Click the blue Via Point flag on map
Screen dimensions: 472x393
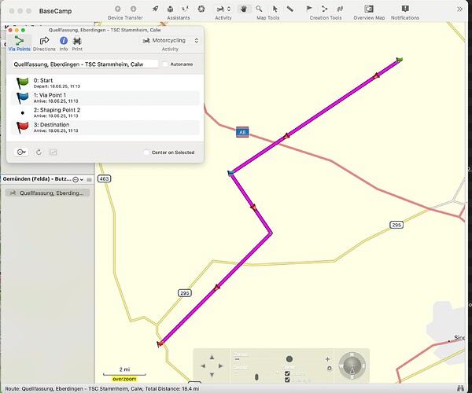[x=230, y=173]
